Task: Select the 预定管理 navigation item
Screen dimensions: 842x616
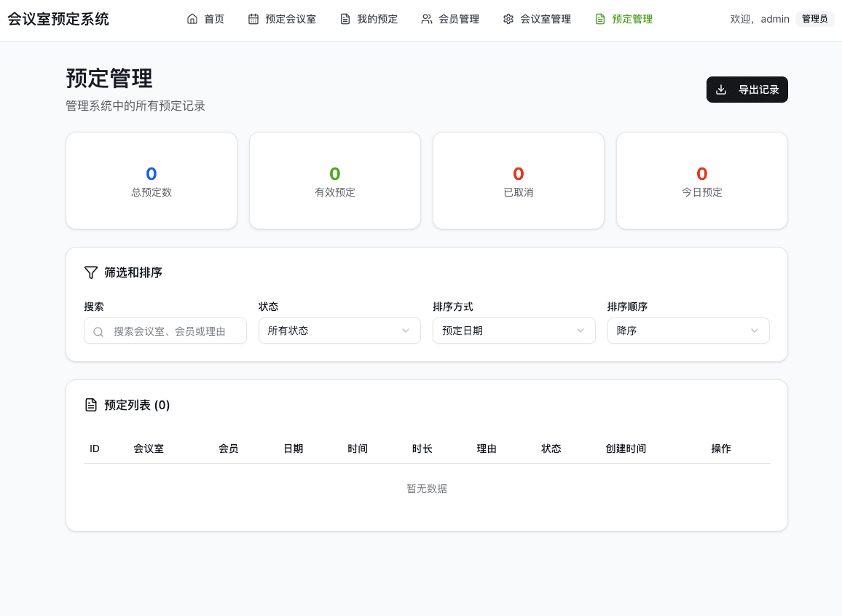Action: 624,20
